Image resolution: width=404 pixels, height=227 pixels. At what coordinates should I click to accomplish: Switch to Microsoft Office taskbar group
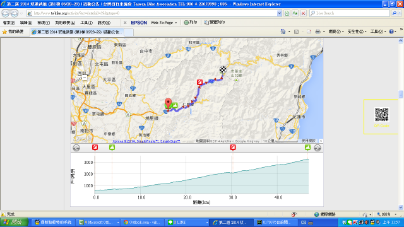click(x=98, y=222)
